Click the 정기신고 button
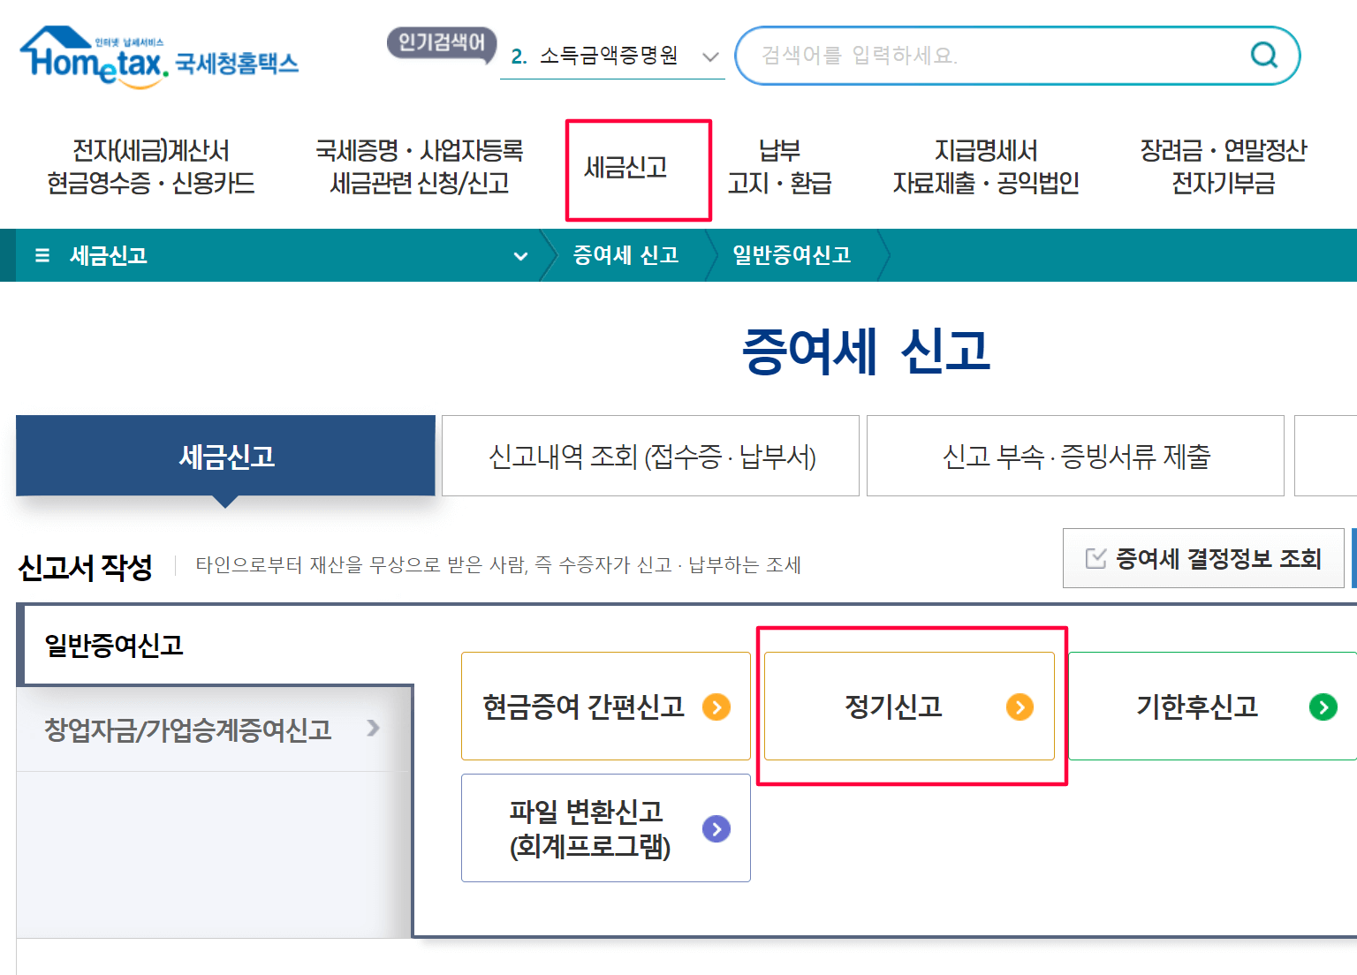The height and width of the screenshot is (975, 1357). 909,707
